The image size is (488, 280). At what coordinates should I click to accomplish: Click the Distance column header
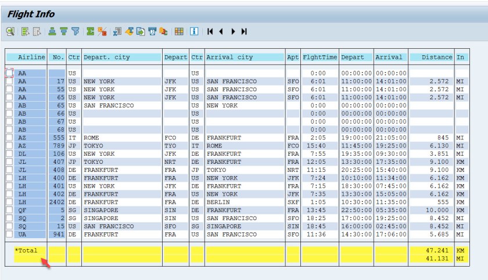(432, 58)
